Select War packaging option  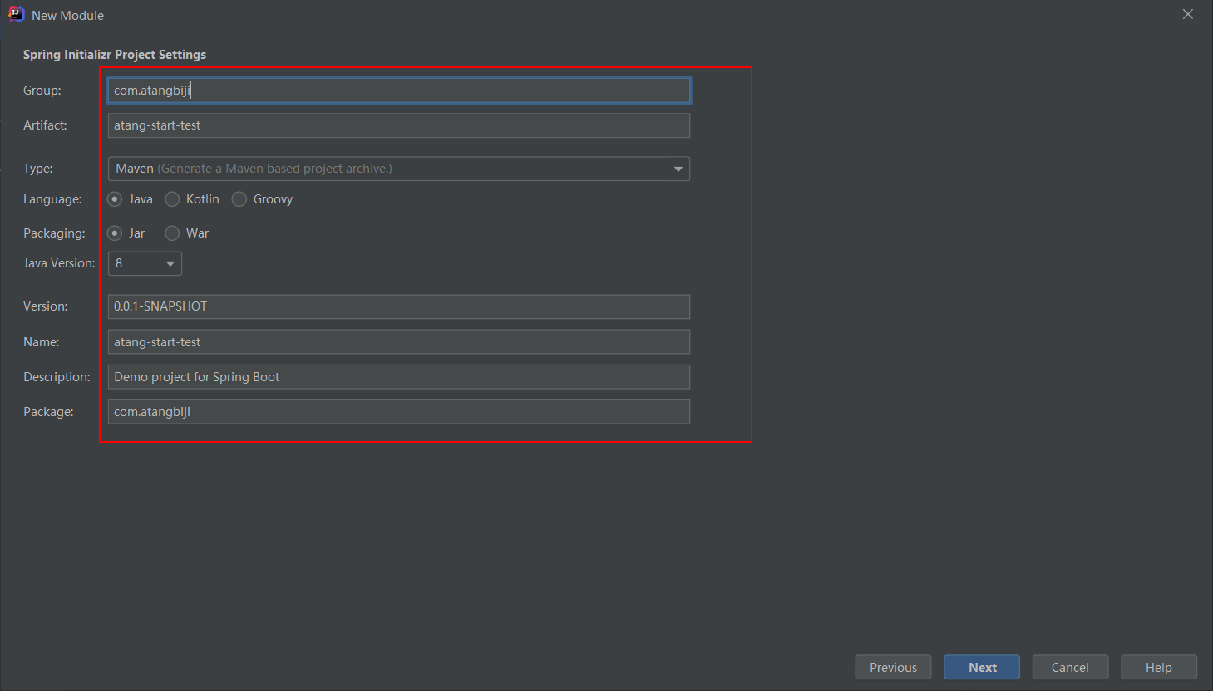pos(172,233)
